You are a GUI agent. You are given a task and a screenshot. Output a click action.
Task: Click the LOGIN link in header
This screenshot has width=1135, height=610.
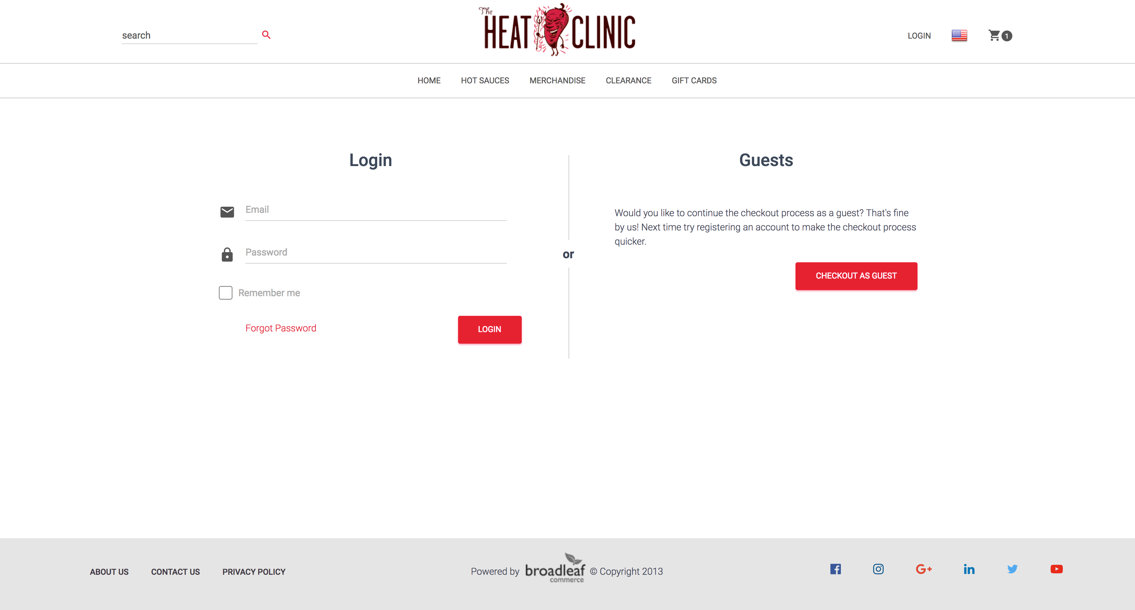point(918,35)
